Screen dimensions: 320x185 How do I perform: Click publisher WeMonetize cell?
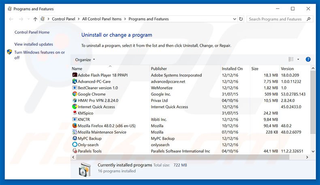tap(162, 88)
